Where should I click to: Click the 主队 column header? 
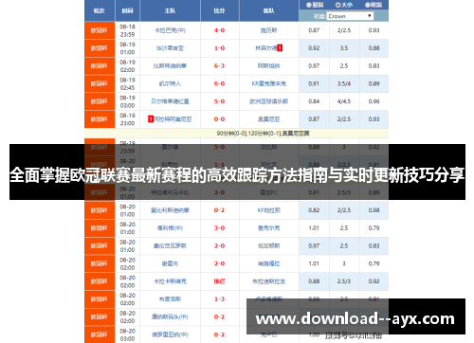170,10
